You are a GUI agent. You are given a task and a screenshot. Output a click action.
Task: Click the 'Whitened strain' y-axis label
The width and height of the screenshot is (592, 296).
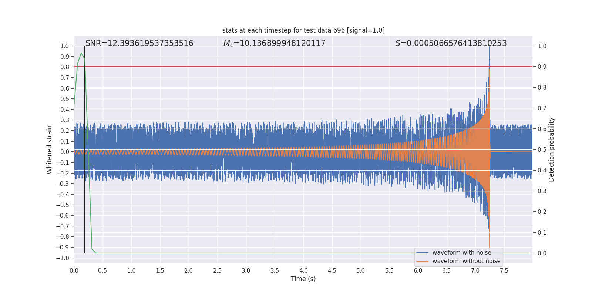[x=50, y=149]
